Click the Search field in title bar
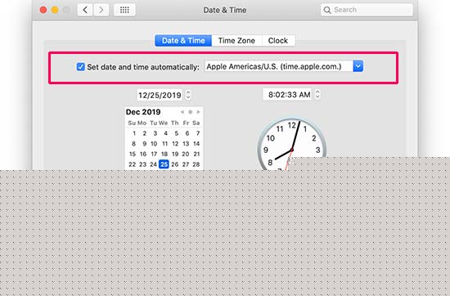The height and width of the screenshot is (296, 450). click(367, 10)
